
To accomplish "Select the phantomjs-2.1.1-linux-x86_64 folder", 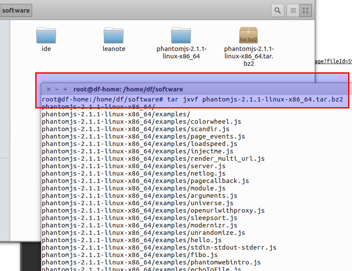I will point(181,43).
